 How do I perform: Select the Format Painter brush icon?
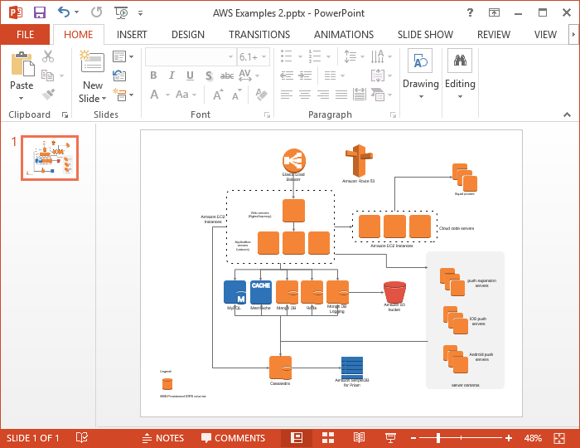(48, 95)
